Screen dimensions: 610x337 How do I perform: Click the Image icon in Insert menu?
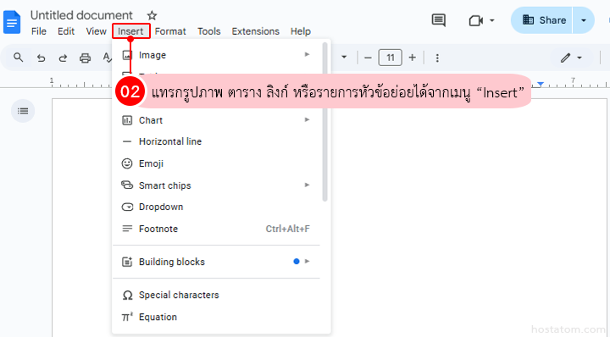127,55
